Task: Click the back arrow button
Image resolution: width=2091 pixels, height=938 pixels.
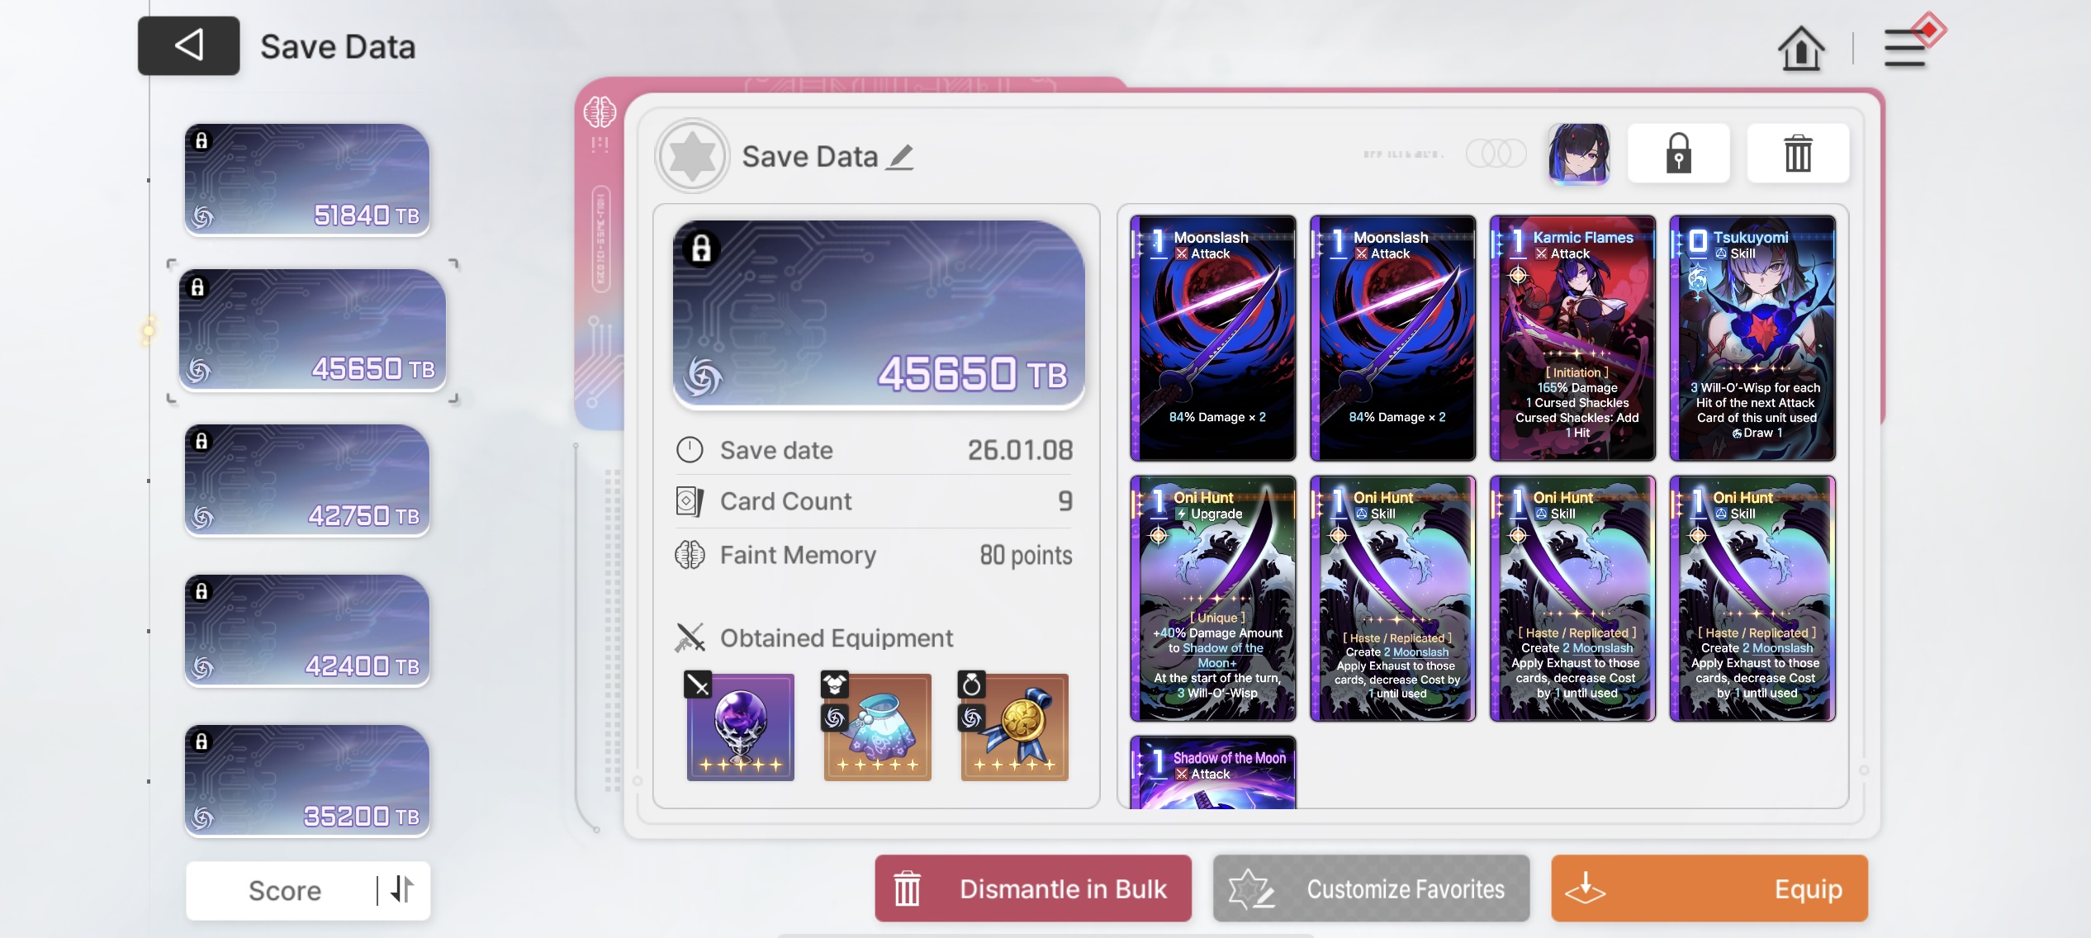Action: [x=188, y=45]
